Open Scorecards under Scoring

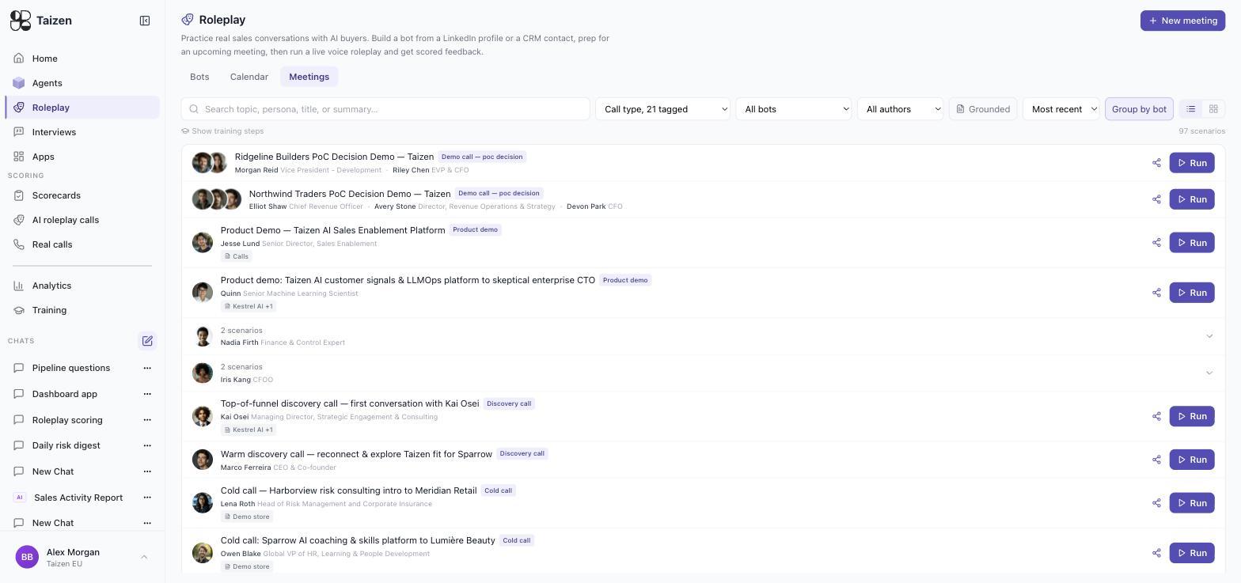[82, 195]
